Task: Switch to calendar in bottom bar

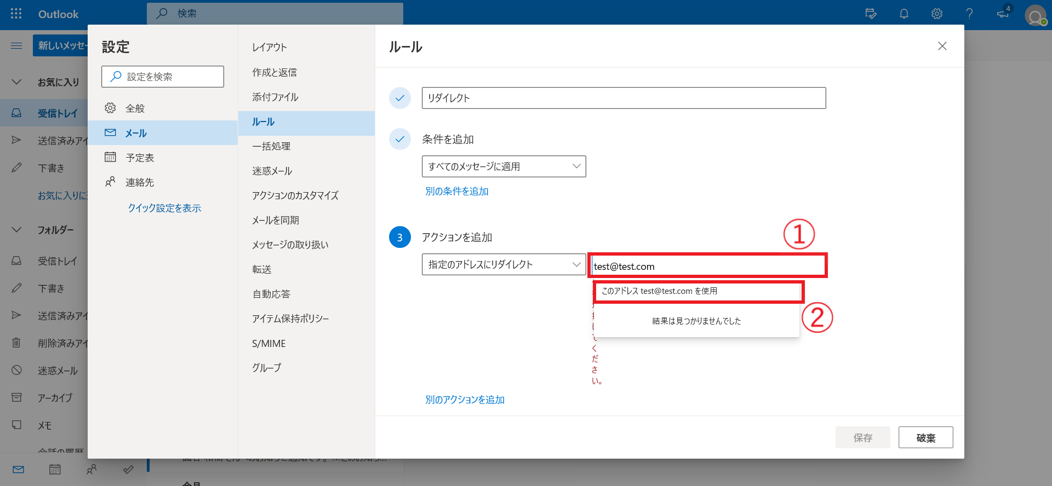Action: (x=55, y=469)
